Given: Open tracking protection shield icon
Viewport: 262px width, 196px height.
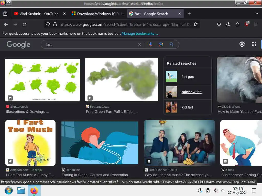Looking at the screenshot, I should (48, 24).
